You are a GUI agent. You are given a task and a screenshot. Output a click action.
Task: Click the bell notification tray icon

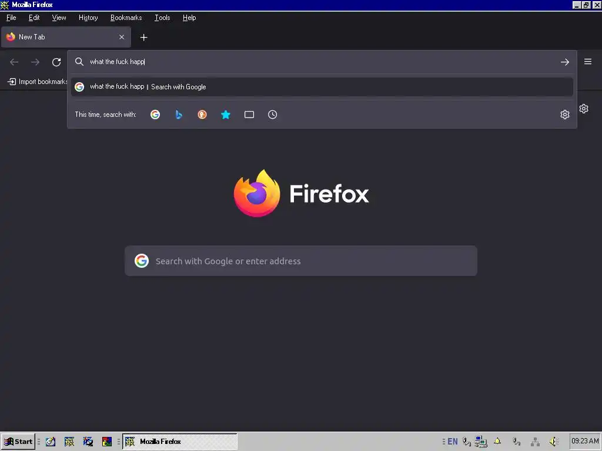tap(497, 442)
